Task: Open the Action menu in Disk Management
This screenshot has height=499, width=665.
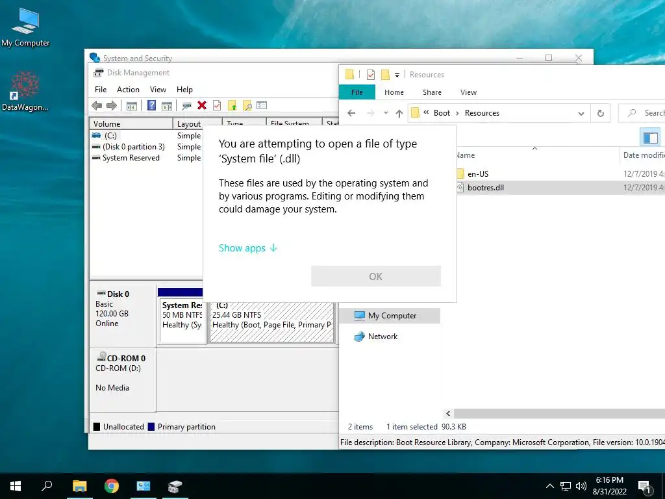Action: 128,90
